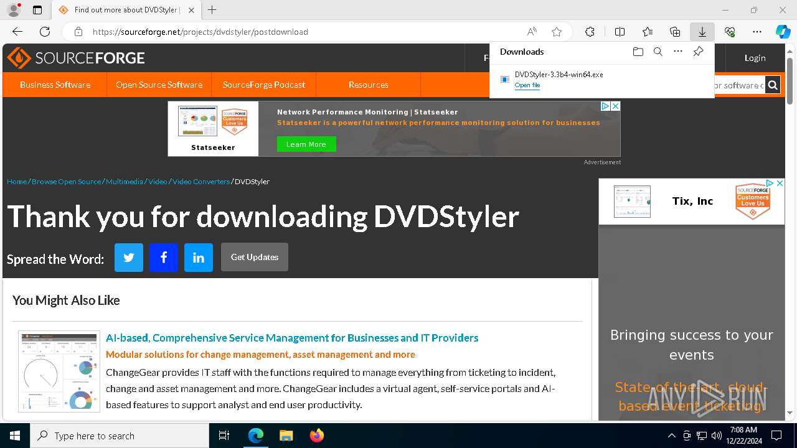Open More options in the Downloads panel
This screenshot has height=448, width=797.
(678, 52)
